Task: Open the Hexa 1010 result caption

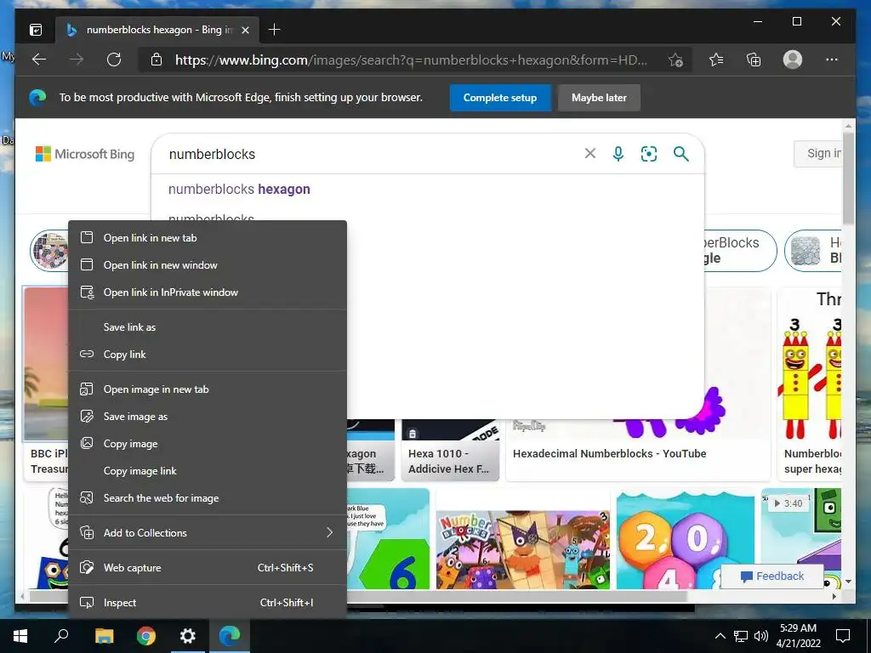Action: point(449,461)
